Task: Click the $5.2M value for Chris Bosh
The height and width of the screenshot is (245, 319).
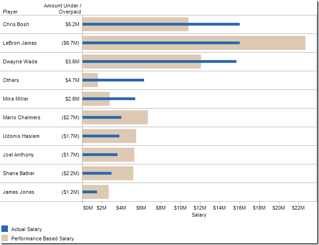Action: (72, 24)
